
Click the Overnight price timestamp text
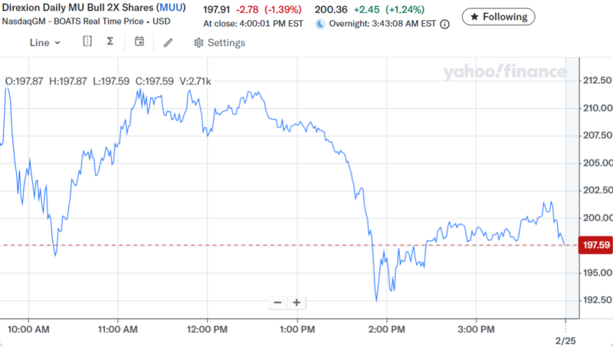click(383, 24)
